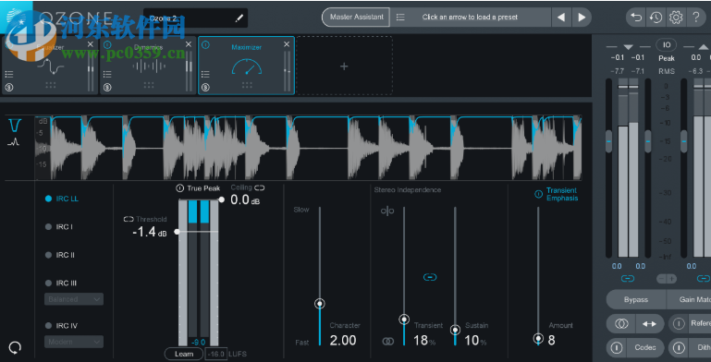Toggle the Ceiling link icon
711x362 pixels.
click(x=260, y=187)
